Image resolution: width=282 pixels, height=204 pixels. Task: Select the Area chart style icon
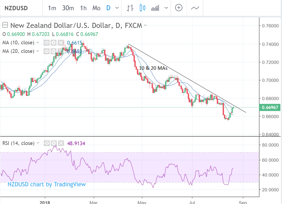(x=155, y=8)
